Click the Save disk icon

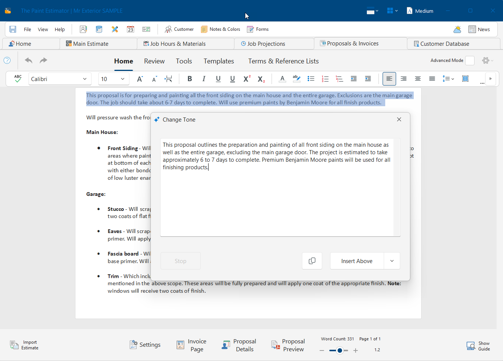[x=13, y=29]
